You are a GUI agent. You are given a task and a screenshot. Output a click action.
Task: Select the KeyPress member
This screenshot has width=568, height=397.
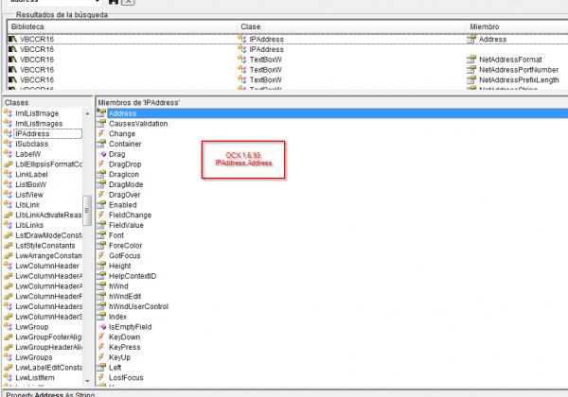pos(124,347)
